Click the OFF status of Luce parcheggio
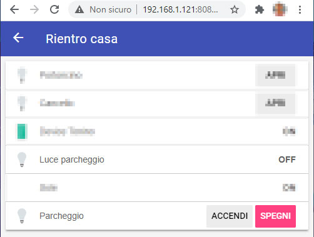This screenshot has width=314, height=237. 287,159
